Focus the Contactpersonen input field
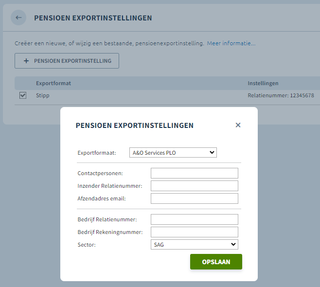 [x=194, y=173]
